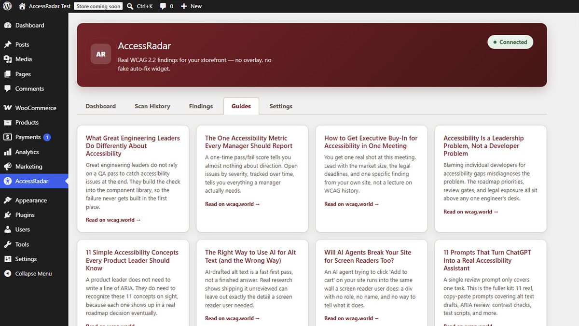Screen dimensions: 579x326
Task: Click the WordPress logo icon
Action: click(7, 6)
